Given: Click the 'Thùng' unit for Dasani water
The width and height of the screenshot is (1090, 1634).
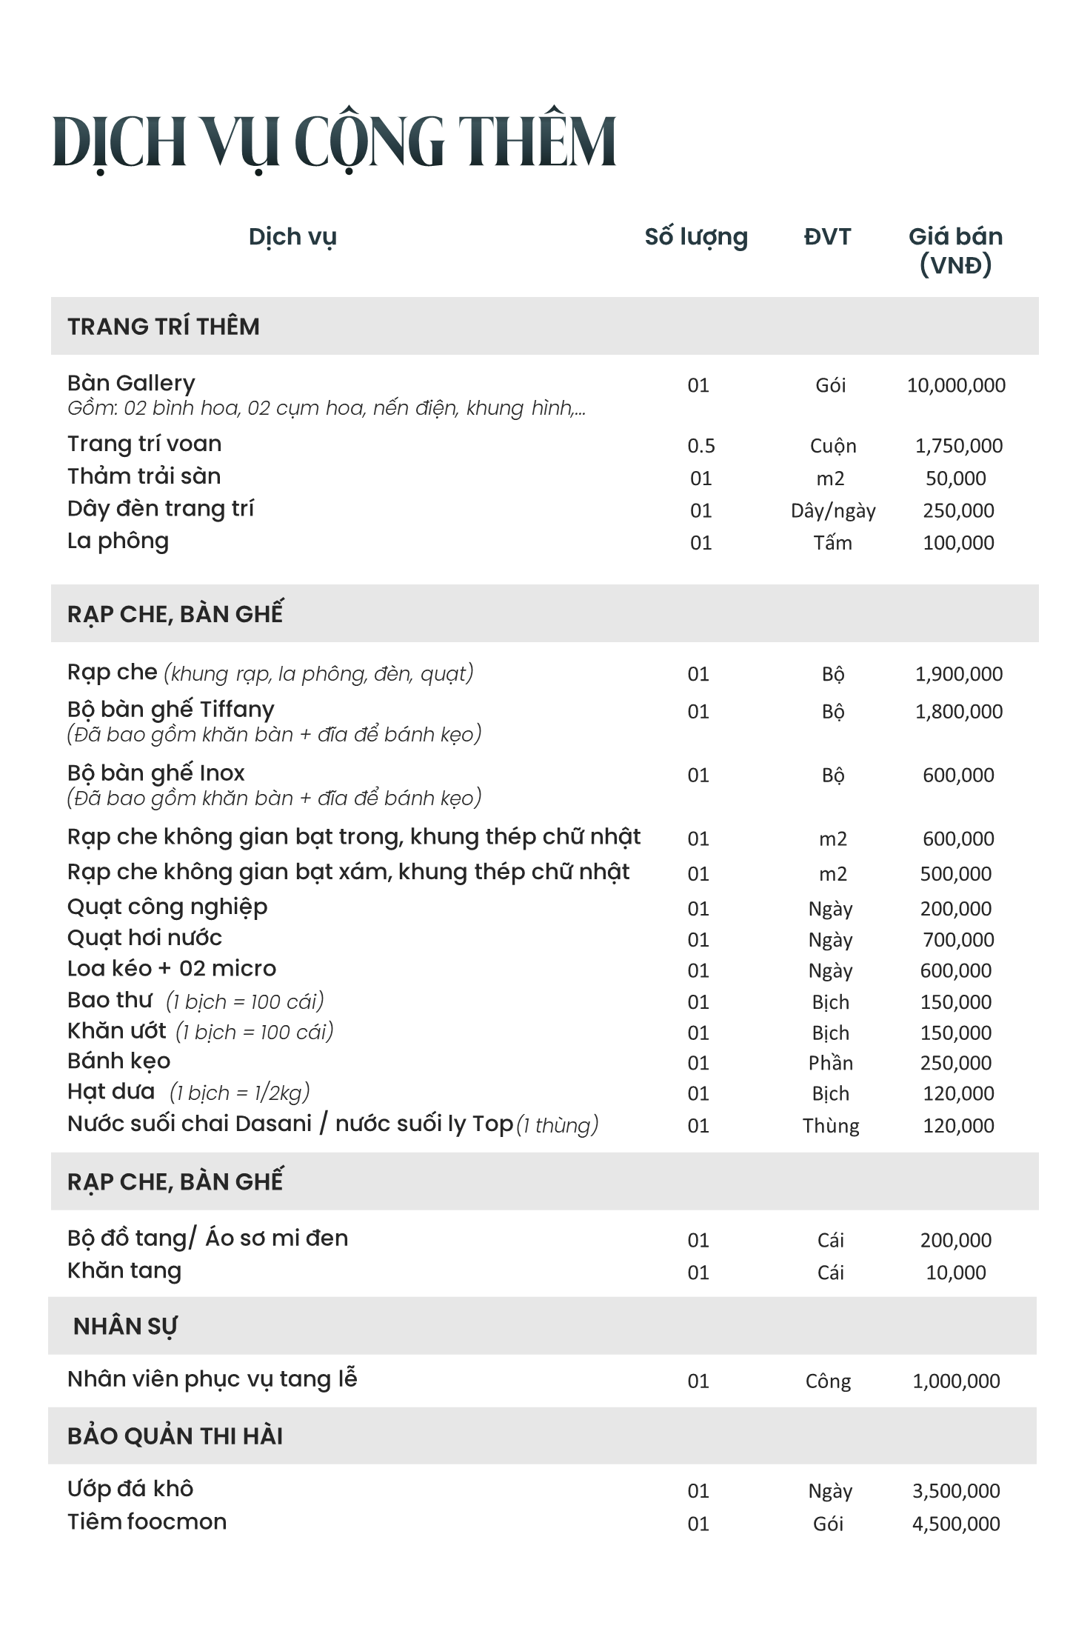Looking at the screenshot, I should coord(831,1126).
